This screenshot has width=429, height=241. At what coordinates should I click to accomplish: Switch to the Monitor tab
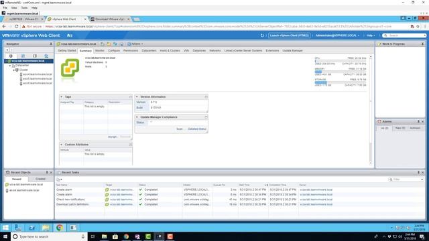100,51
